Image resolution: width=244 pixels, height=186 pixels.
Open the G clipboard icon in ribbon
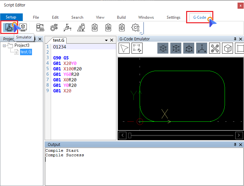tap(95, 28)
